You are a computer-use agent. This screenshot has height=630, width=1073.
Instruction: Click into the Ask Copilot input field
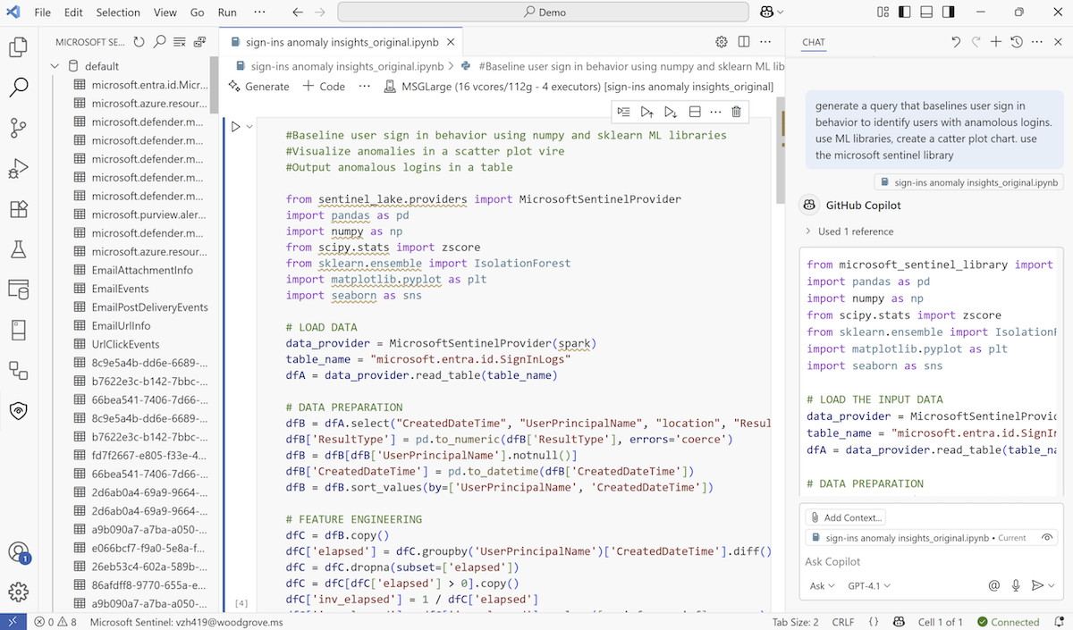(x=930, y=561)
